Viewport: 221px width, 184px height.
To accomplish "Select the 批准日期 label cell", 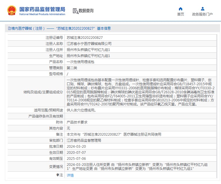I will (x=36, y=147).
